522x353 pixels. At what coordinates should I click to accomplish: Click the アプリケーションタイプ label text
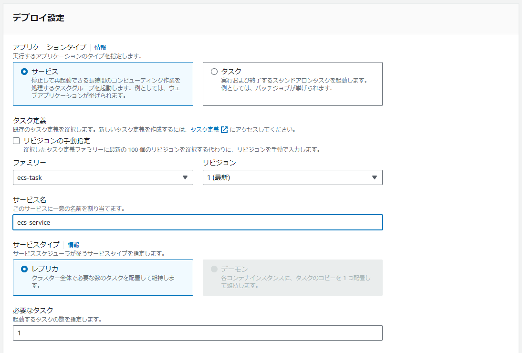pos(50,47)
